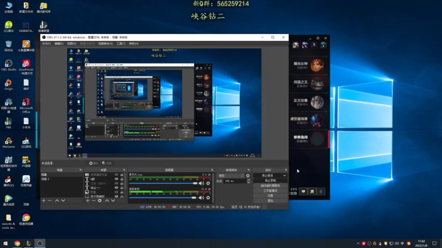Screen dimensions: 442x248
Task: Click the Windows Start button
Action: [x=6, y=243]
